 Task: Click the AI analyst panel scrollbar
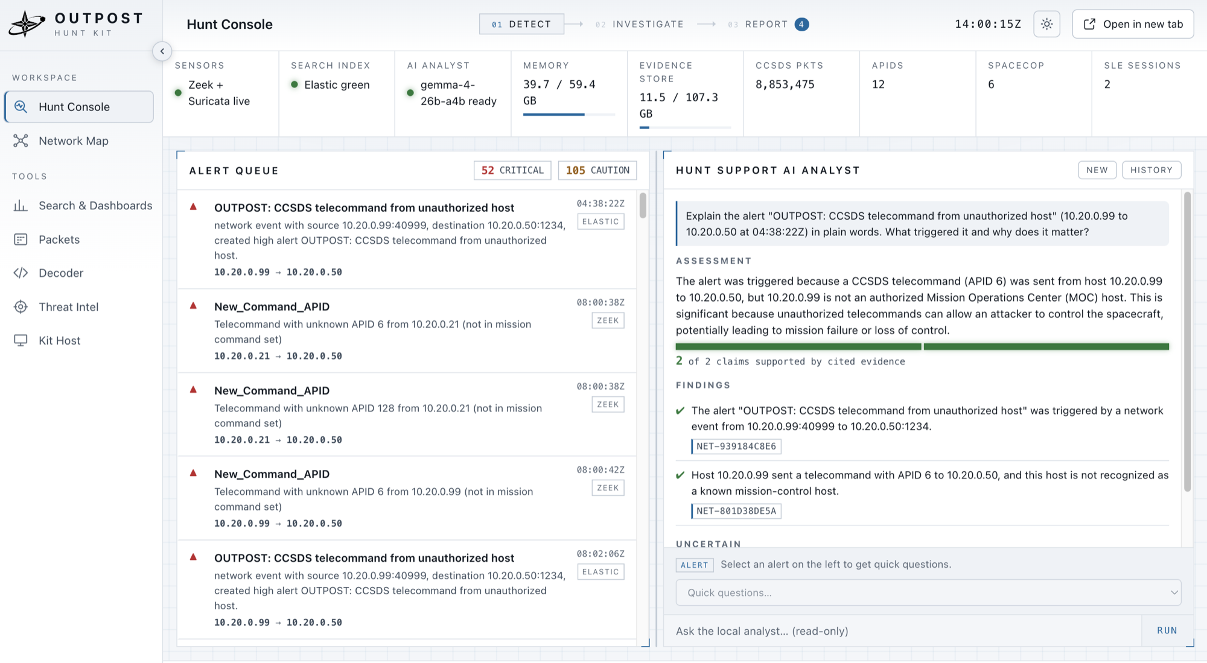[1187, 341]
